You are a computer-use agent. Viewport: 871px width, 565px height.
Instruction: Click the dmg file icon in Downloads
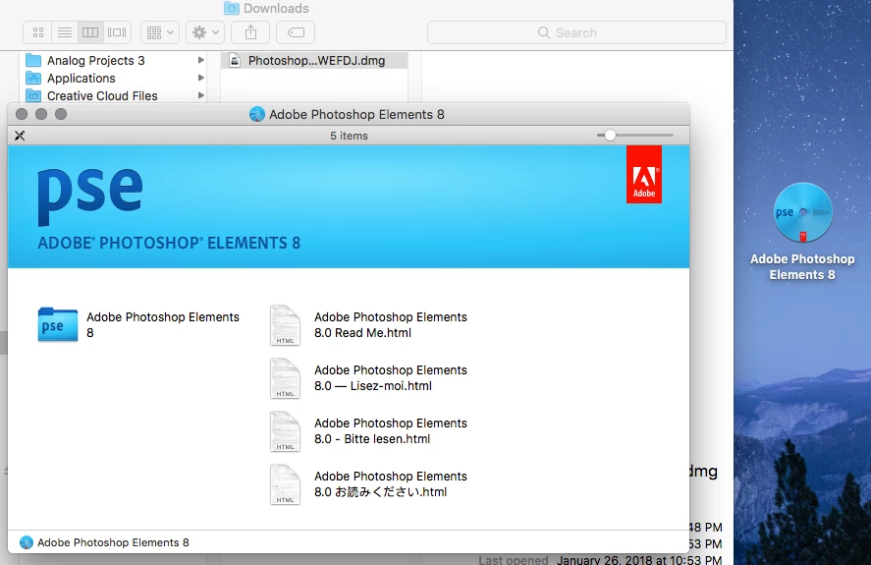pos(235,60)
